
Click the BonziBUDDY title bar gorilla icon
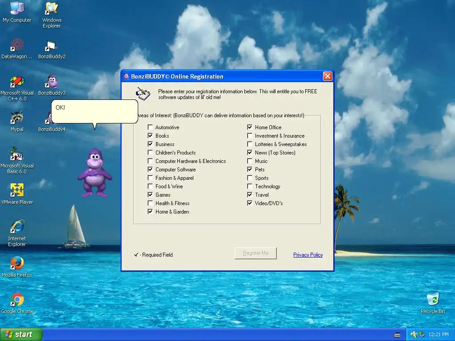click(126, 76)
